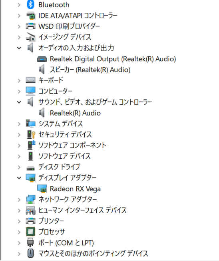Expand the システム デバイス node

click(19, 124)
